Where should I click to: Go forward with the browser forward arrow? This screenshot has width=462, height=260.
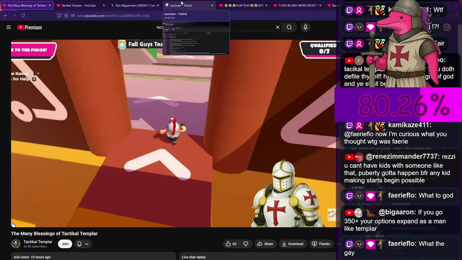14,16
